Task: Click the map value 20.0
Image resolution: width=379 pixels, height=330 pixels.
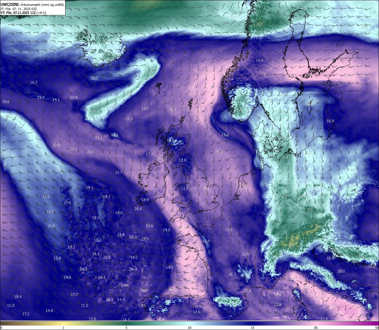Action: [341, 271]
